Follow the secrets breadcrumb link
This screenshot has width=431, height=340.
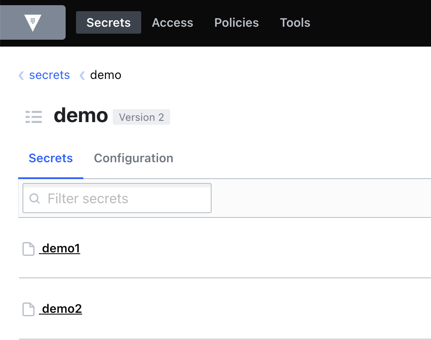click(50, 75)
